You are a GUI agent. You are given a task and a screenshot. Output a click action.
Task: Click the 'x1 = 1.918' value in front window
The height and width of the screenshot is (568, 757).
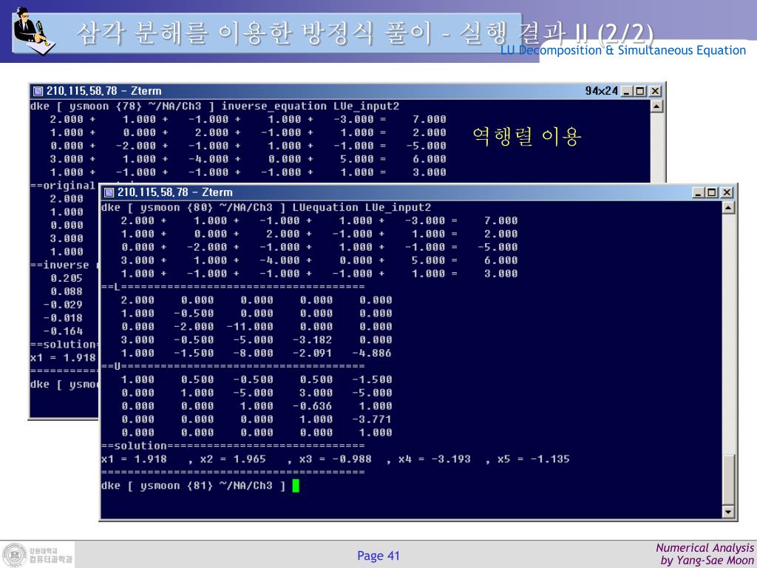pos(134,459)
